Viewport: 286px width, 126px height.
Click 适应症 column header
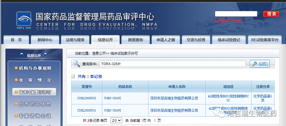pyautogui.click(x=228, y=87)
